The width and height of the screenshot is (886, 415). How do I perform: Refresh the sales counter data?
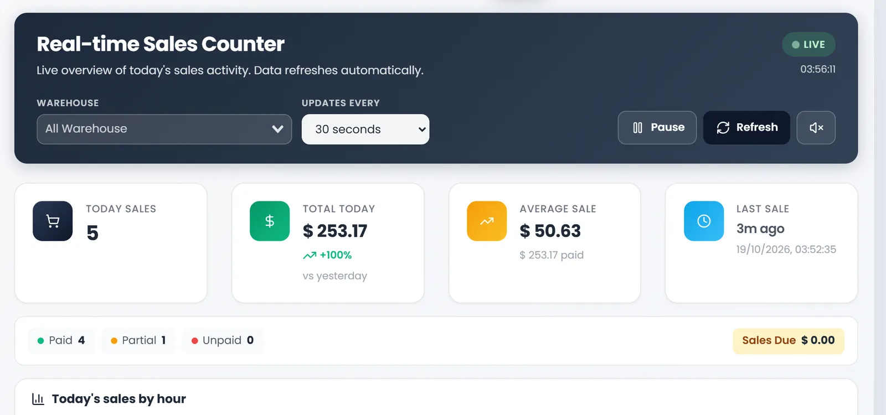point(746,128)
